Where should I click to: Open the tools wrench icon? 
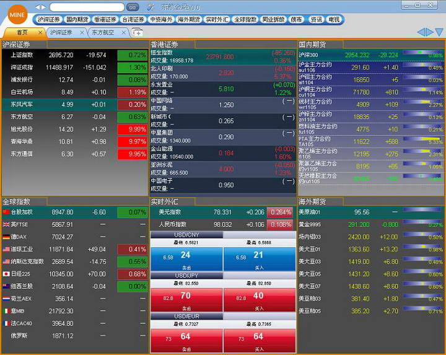tap(150, 7)
